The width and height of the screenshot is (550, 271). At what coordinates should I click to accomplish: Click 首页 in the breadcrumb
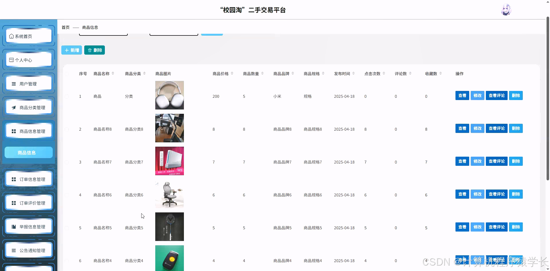click(65, 27)
